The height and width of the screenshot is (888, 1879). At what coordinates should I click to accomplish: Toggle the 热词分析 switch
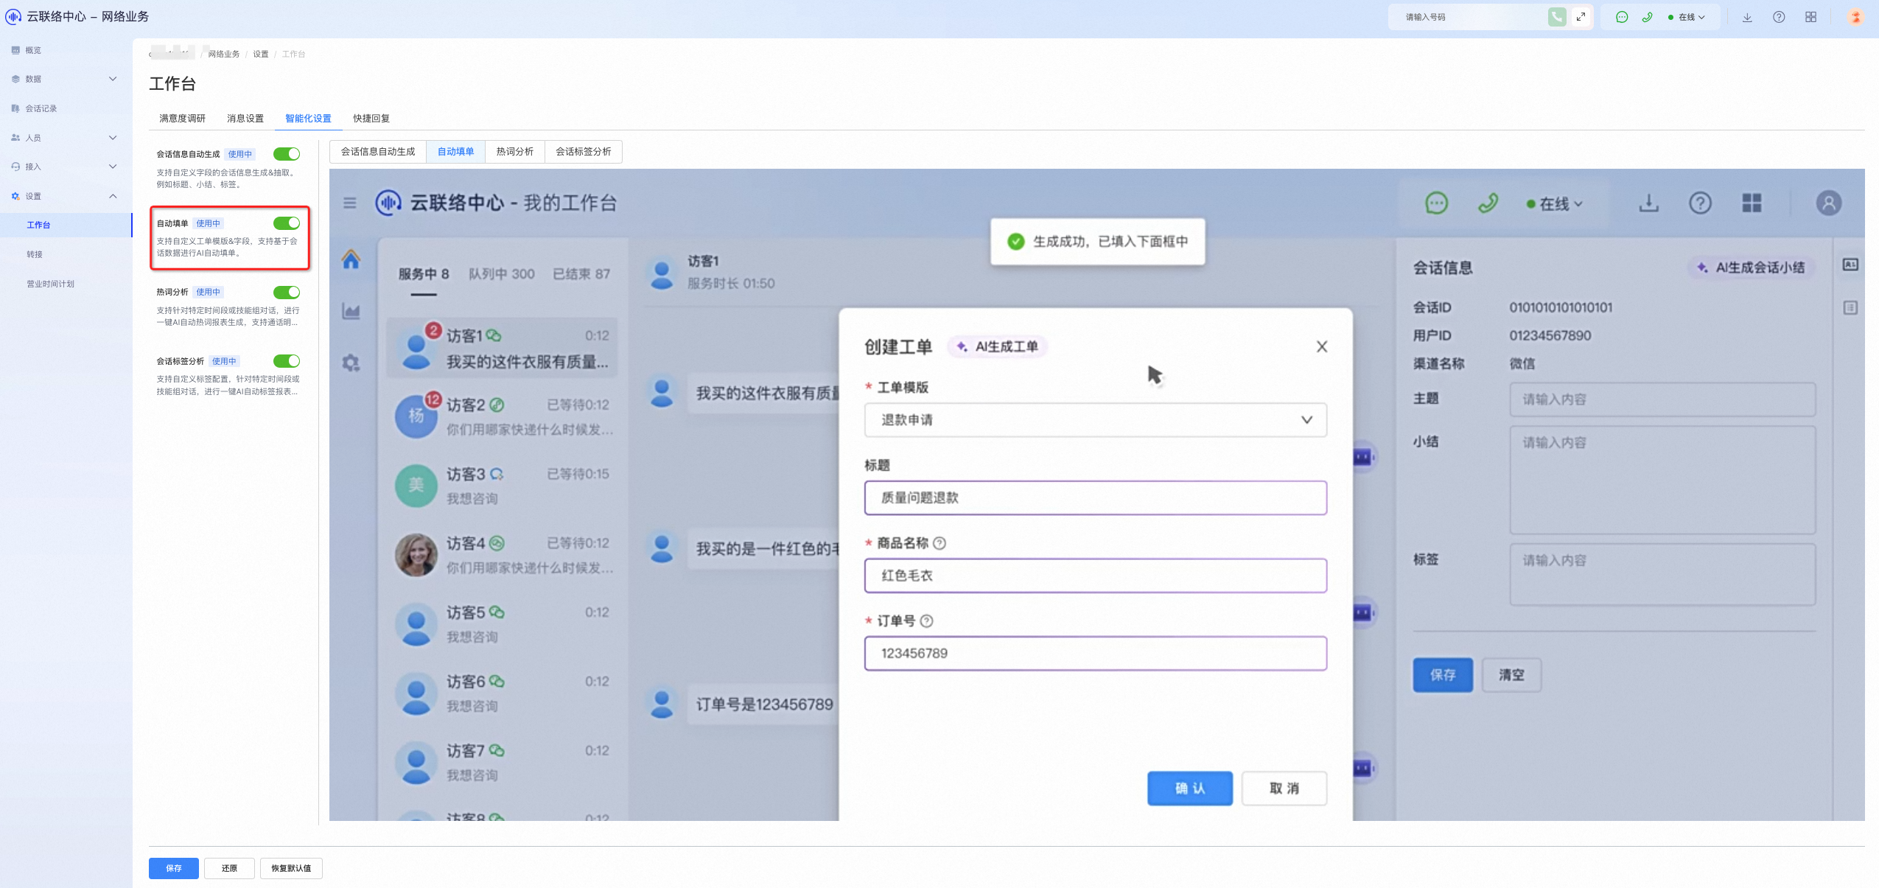286,292
